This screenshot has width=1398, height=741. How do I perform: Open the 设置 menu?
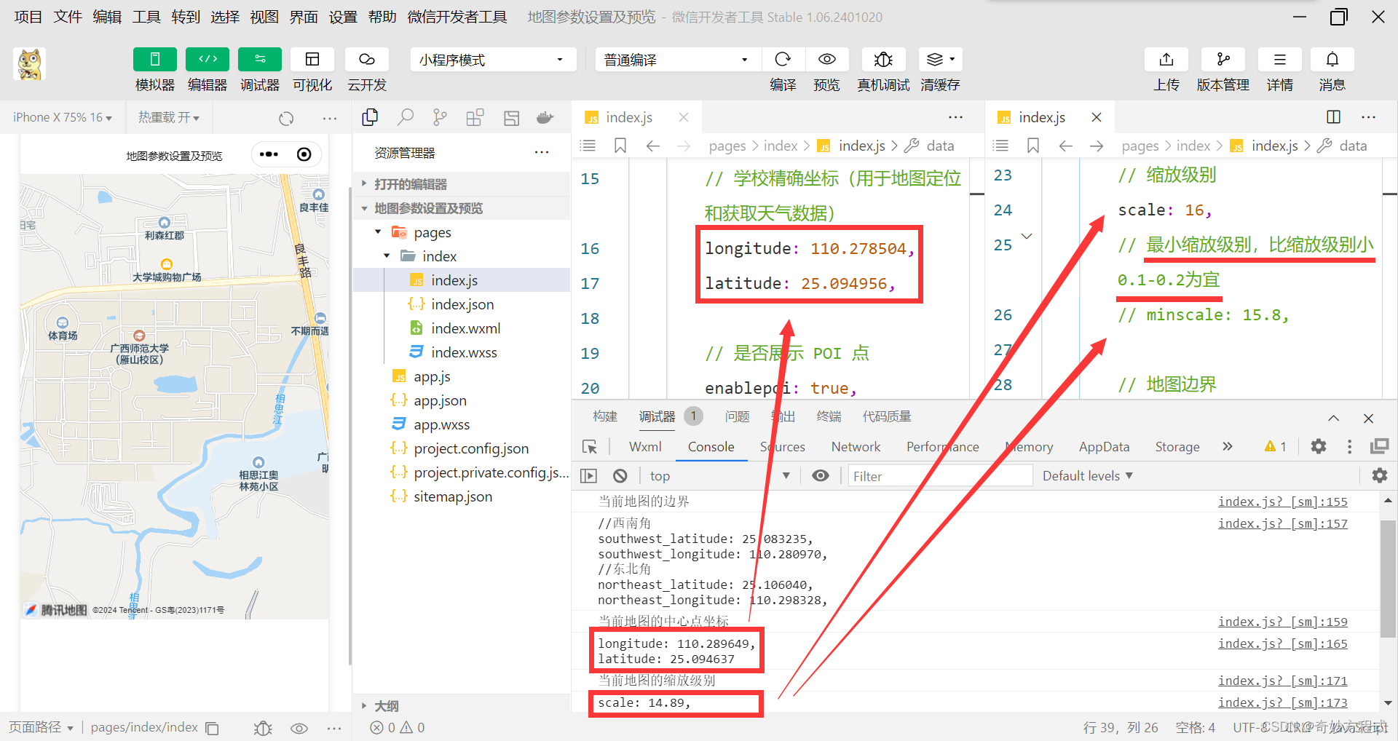[343, 17]
